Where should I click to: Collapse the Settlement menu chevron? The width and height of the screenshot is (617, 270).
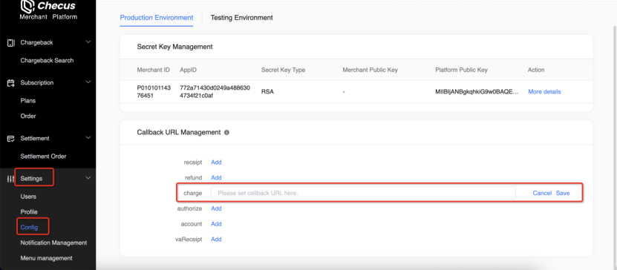click(88, 138)
